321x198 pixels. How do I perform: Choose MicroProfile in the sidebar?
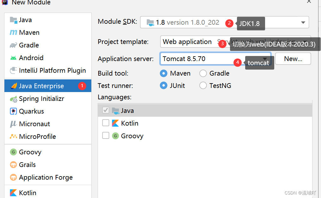(x=48, y=137)
